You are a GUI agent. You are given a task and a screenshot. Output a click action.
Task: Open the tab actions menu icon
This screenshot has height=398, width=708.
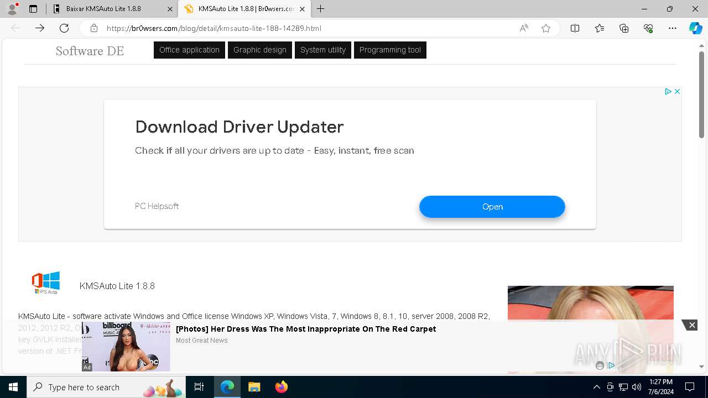[33, 9]
